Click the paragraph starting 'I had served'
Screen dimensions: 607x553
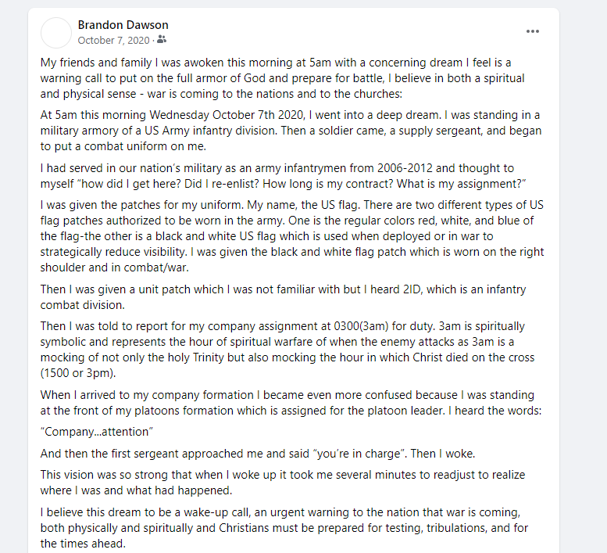pyautogui.click(x=283, y=176)
